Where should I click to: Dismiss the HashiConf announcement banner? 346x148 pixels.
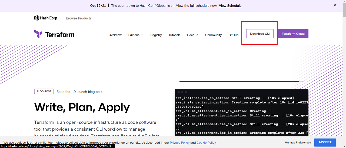point(335,5)
